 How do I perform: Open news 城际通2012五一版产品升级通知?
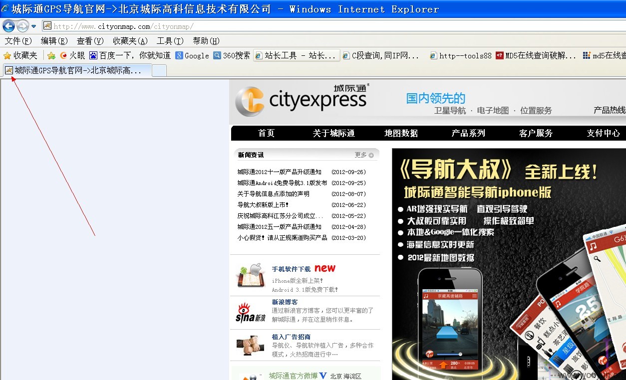pyautogui.click(x=280, y=227)
